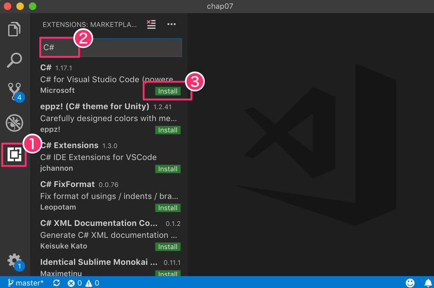
Task: Clear extensions search results icon
Action: pyautogui.click(x=151, y=24)
